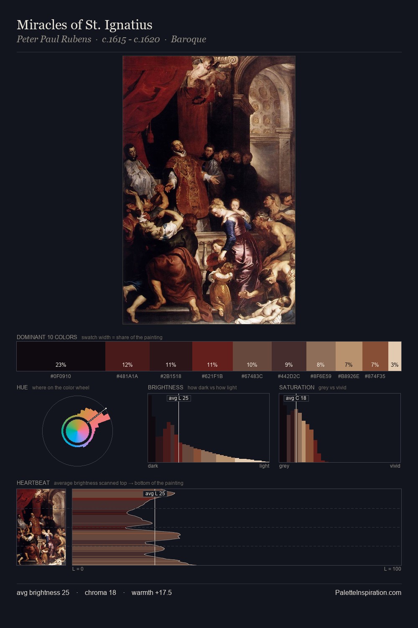Click the HEARTBEAT section heading
Viewport: 418px width, 628px height.
coord(33,483)
